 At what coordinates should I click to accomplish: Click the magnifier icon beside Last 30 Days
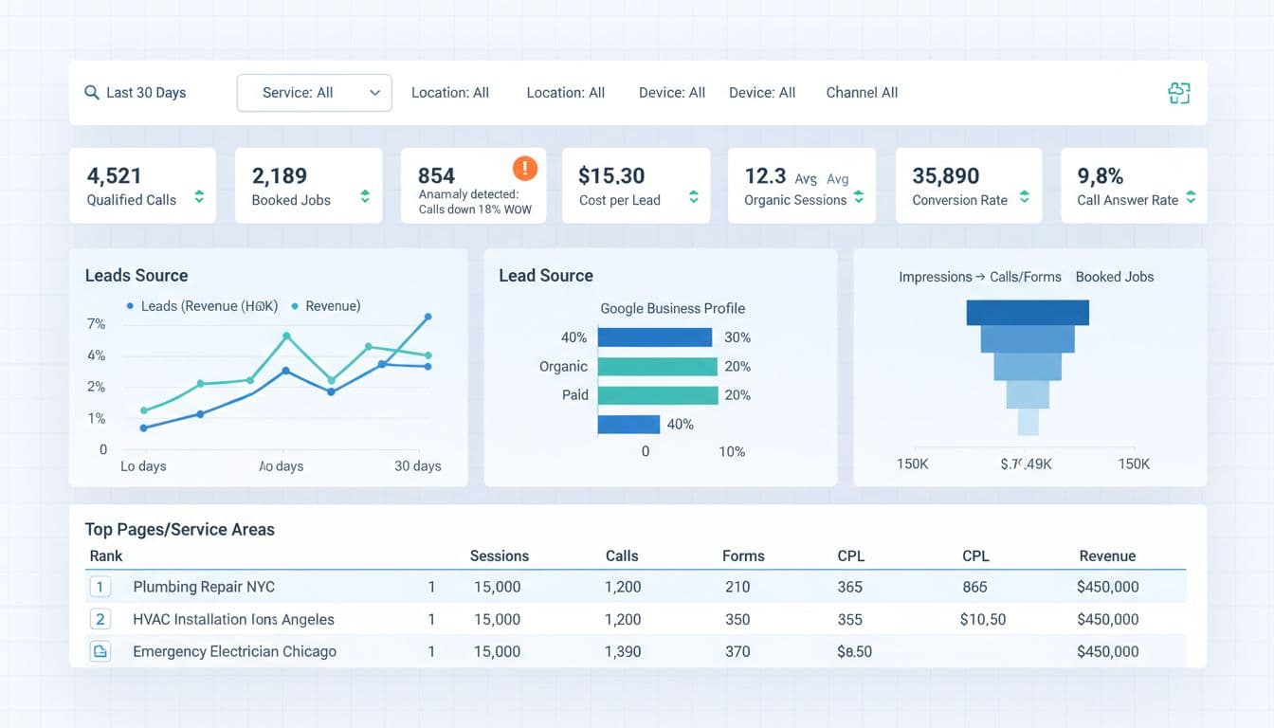pos(92,93)
